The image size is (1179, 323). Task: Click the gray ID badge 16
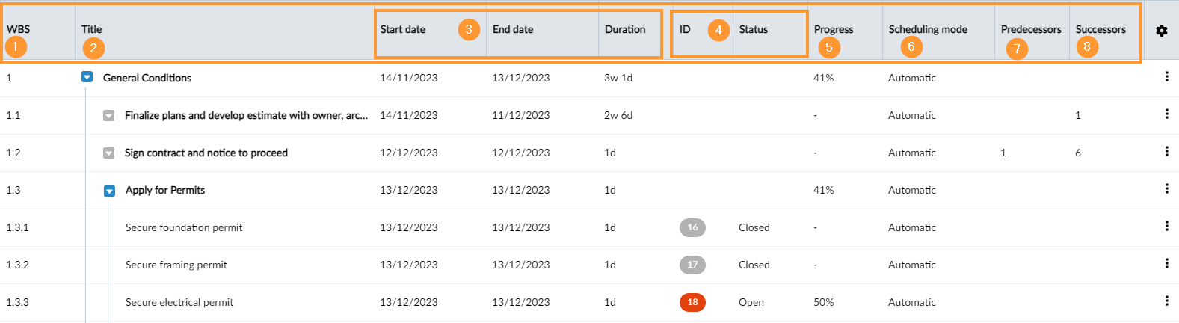(692, 227)
